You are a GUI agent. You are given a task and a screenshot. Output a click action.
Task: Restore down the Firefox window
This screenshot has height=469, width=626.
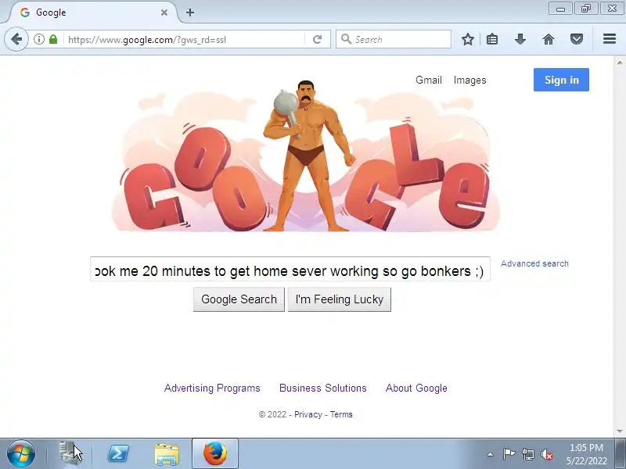click(586, 9)
